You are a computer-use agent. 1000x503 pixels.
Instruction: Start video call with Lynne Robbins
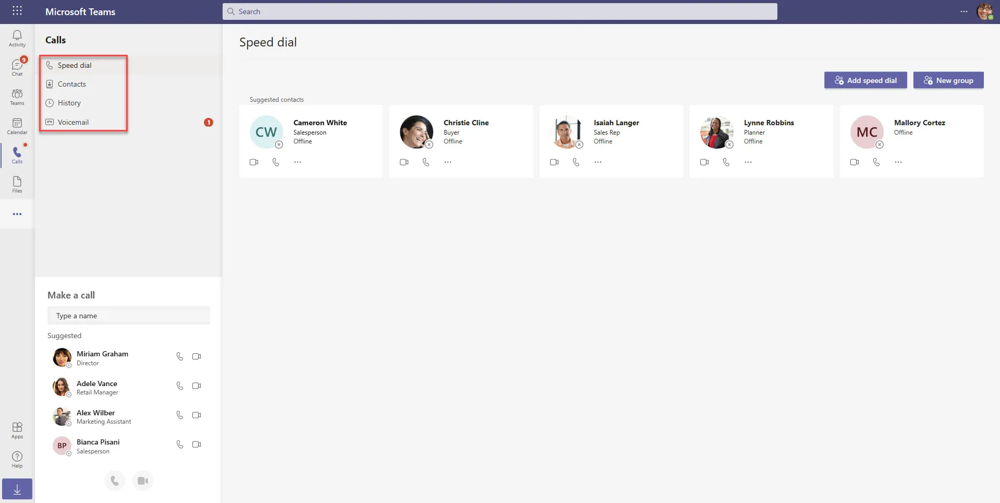[x=704, y=162]
